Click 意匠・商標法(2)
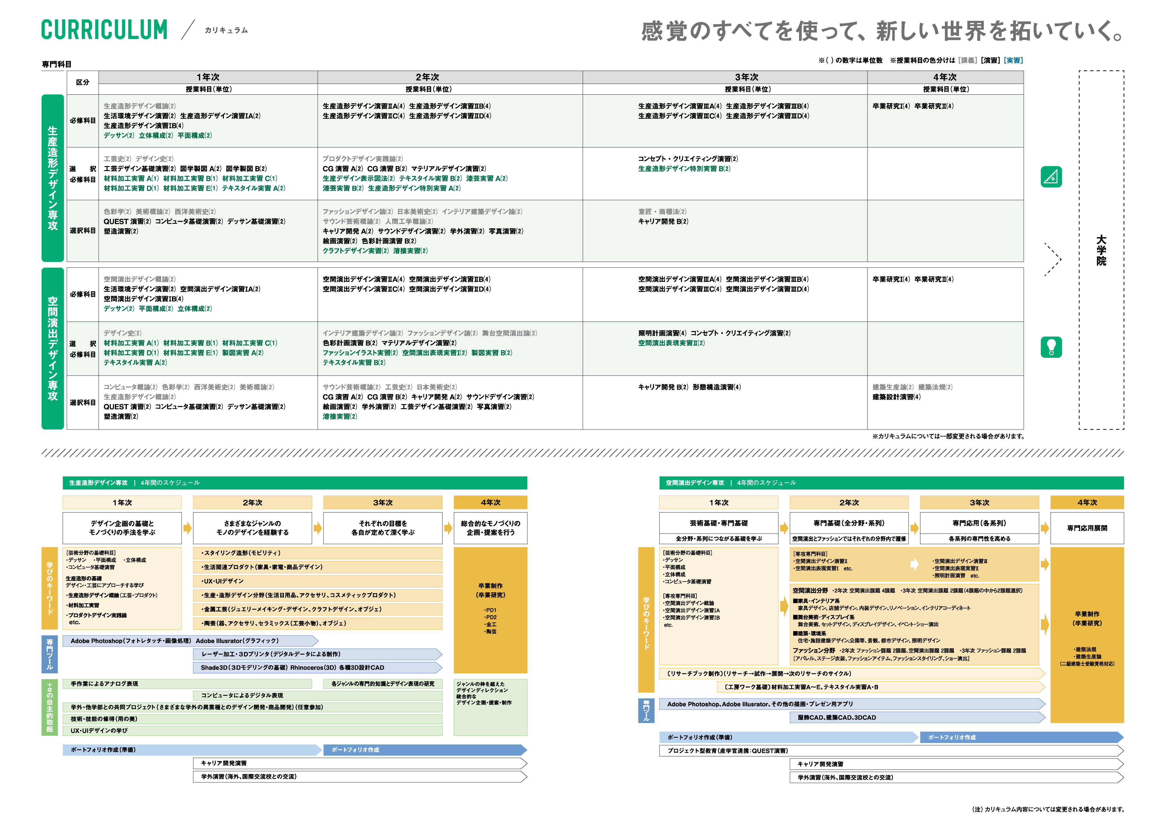The height and width of the screenshot is (824, 1166). (x=662, y=212)
